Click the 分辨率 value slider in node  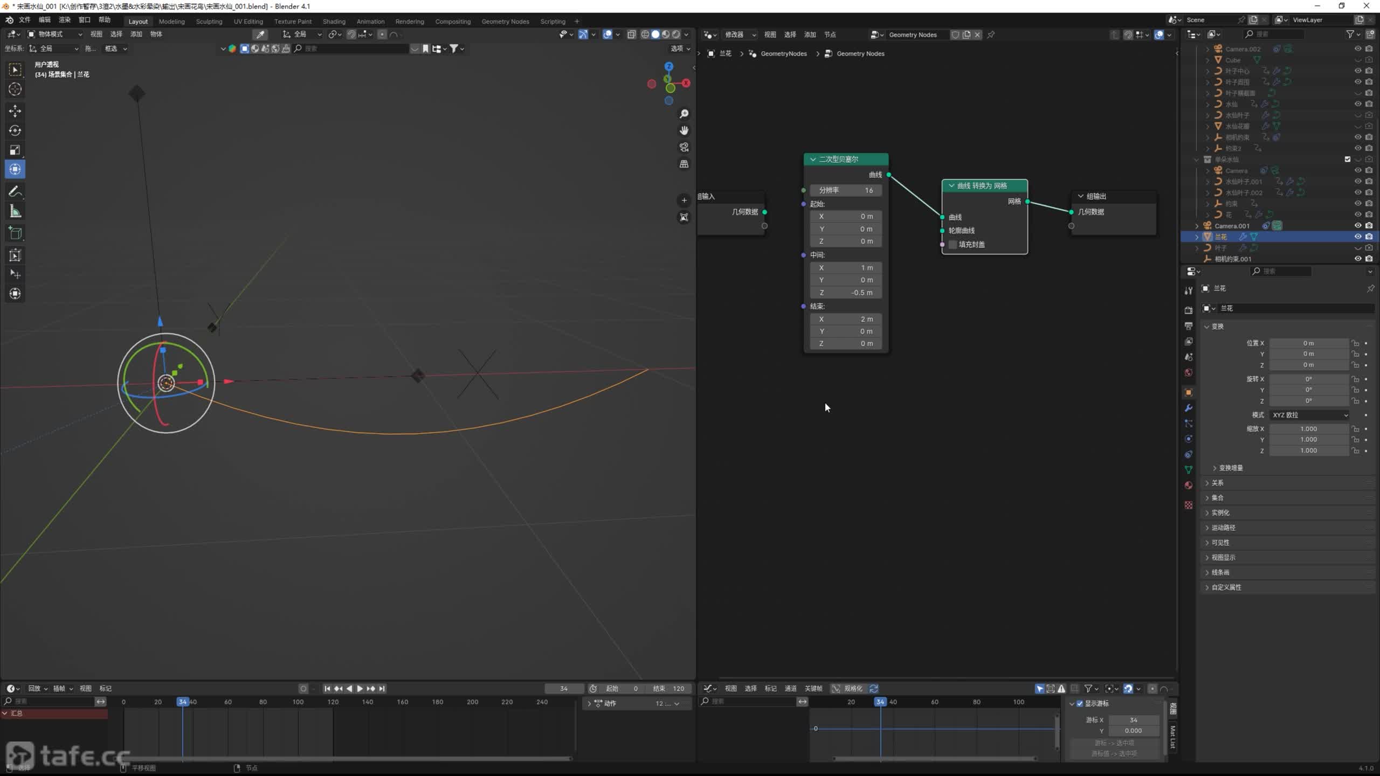tap(845, 190)
